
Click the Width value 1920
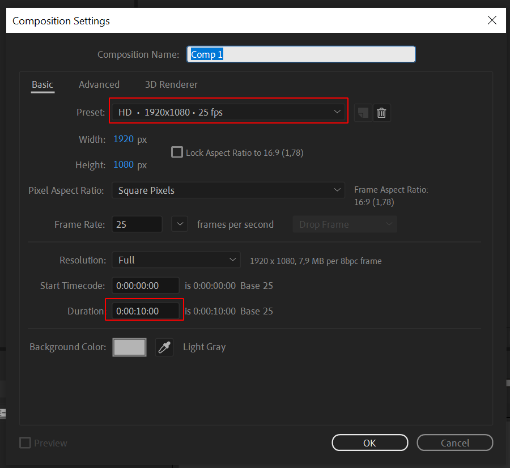click(x=124, y=139)
